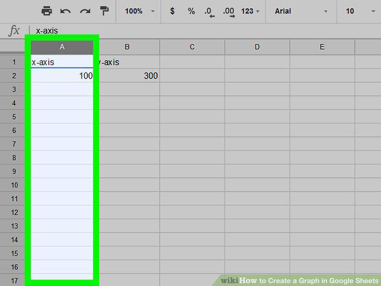Open the 100% zoom dropdown
This screenshot has width=381, height=286.
click(139, 11)
